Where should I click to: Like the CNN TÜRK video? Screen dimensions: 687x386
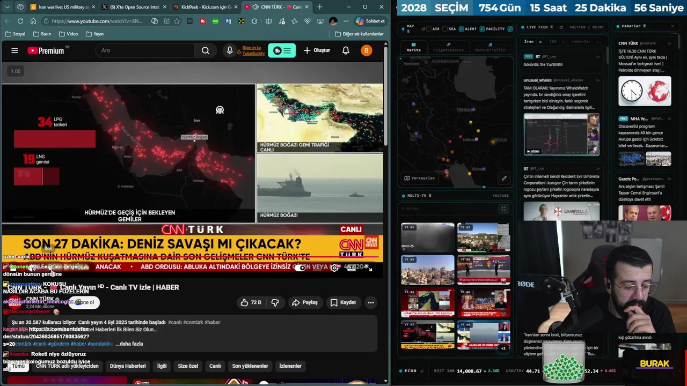pyautogui.click(x=251, y=302)
